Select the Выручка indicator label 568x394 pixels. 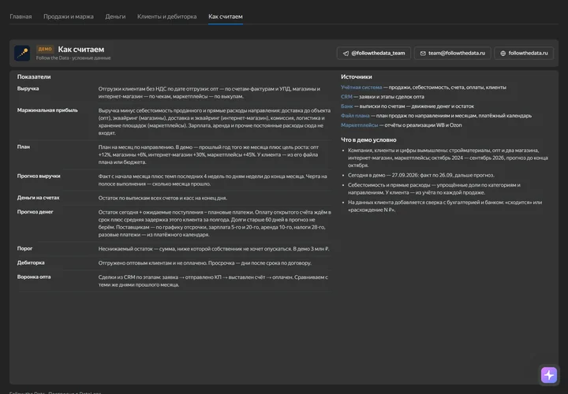click(x=28, y=88)
